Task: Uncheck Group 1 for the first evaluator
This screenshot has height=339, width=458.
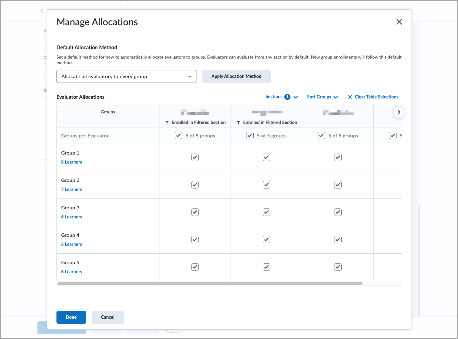Action: click(x=195, y=157)
